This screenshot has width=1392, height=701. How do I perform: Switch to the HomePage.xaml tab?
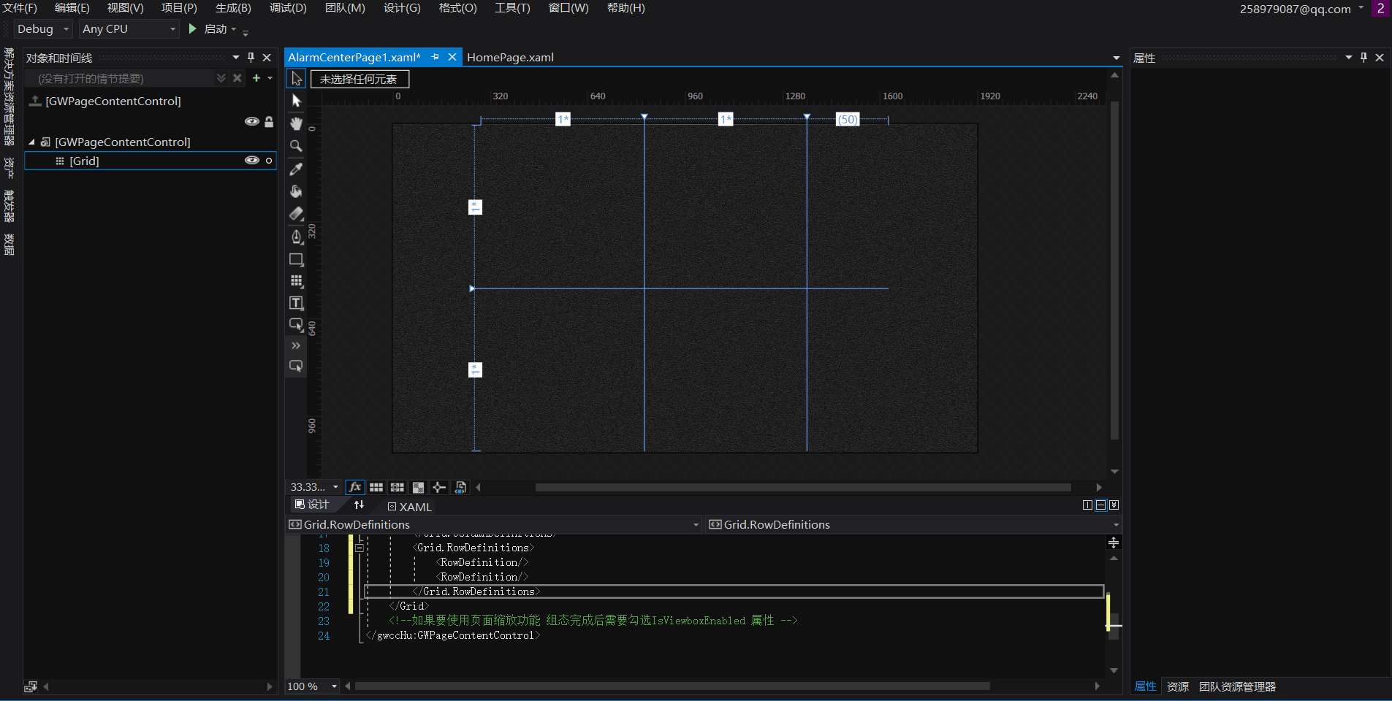510,58
